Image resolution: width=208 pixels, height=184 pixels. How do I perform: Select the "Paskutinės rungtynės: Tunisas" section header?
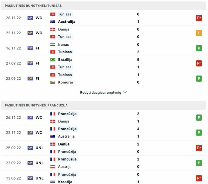coord(33,6)
